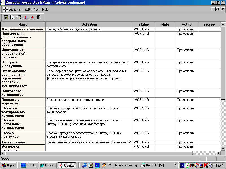Image resolution: width=226 pixels, height=169 pixels.
Task: Open the Пуск start button
Action: click(x=8, y=165)
